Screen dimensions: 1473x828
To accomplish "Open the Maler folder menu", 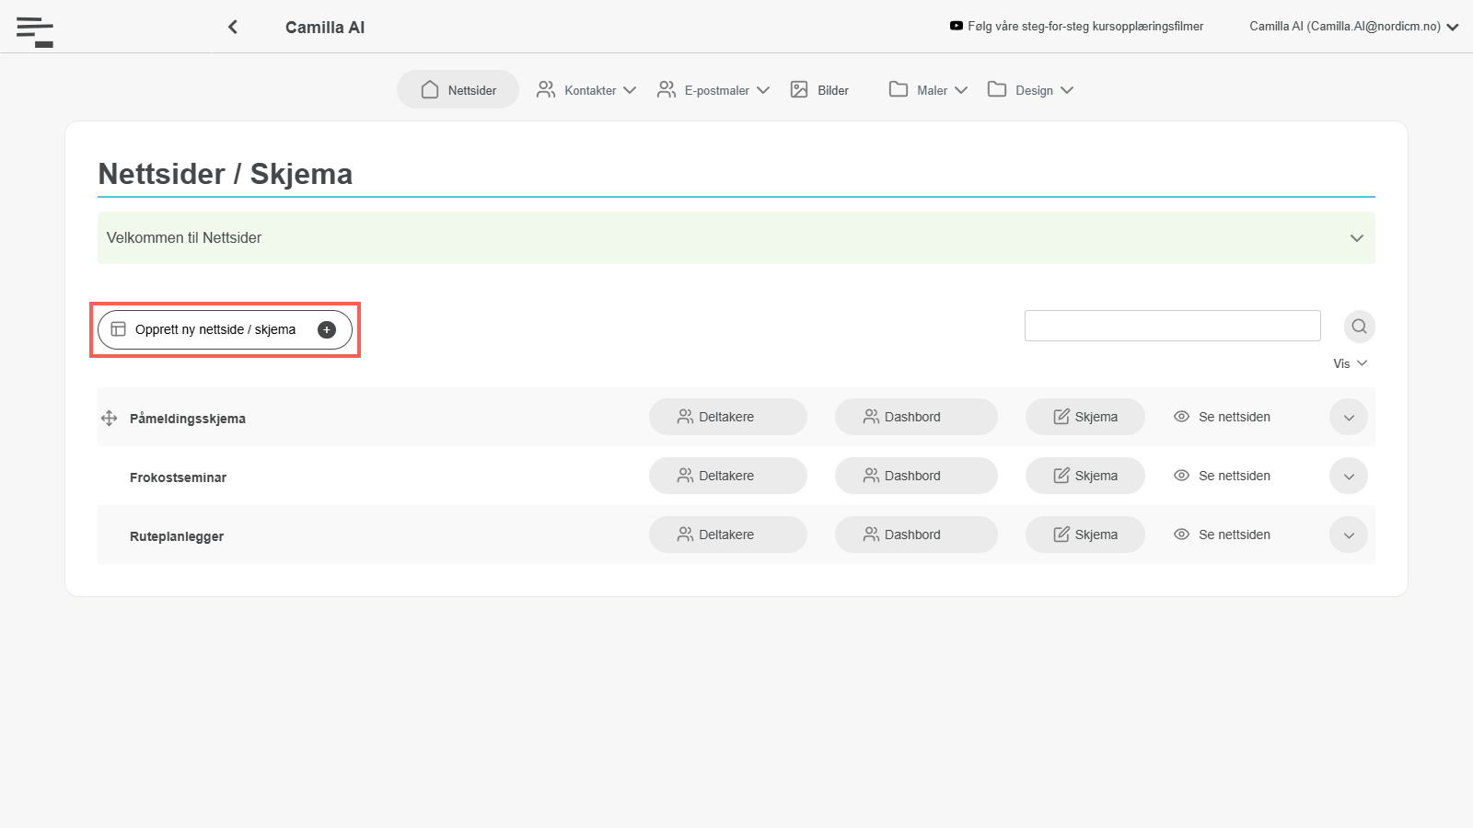I will [928, 90].
